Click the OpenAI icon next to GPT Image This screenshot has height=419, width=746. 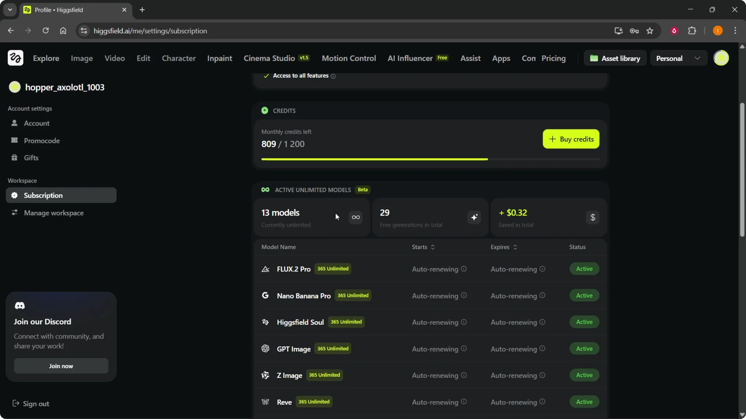point(265,348)
